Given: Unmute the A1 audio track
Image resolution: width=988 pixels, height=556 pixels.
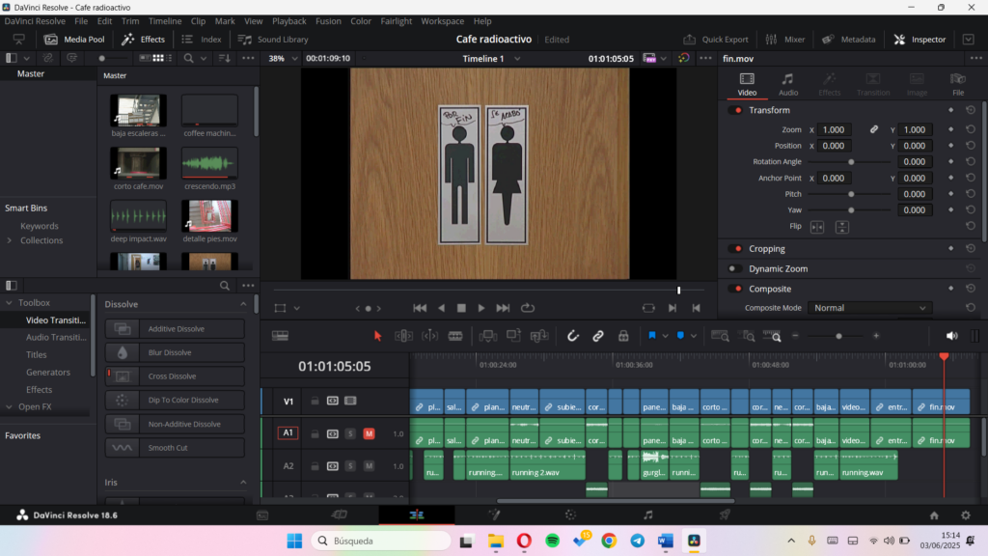Looking at the screenshot, I should point(369,433).
